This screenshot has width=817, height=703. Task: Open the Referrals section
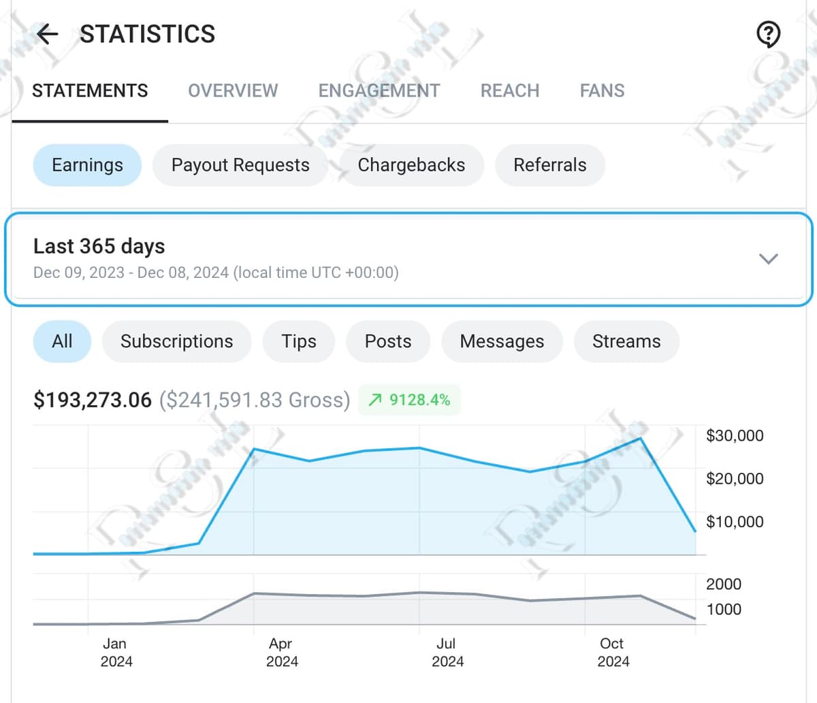click(550, 165)
